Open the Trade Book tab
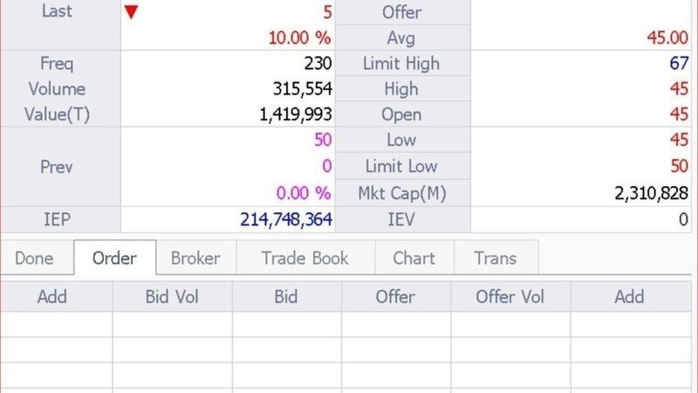The width and height of the screenshot is (698, 393). [x=305, y=258]
